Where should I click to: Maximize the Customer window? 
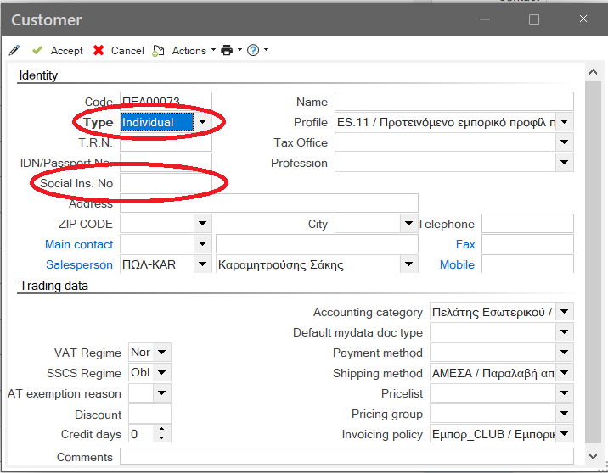(x=534, y=19)
